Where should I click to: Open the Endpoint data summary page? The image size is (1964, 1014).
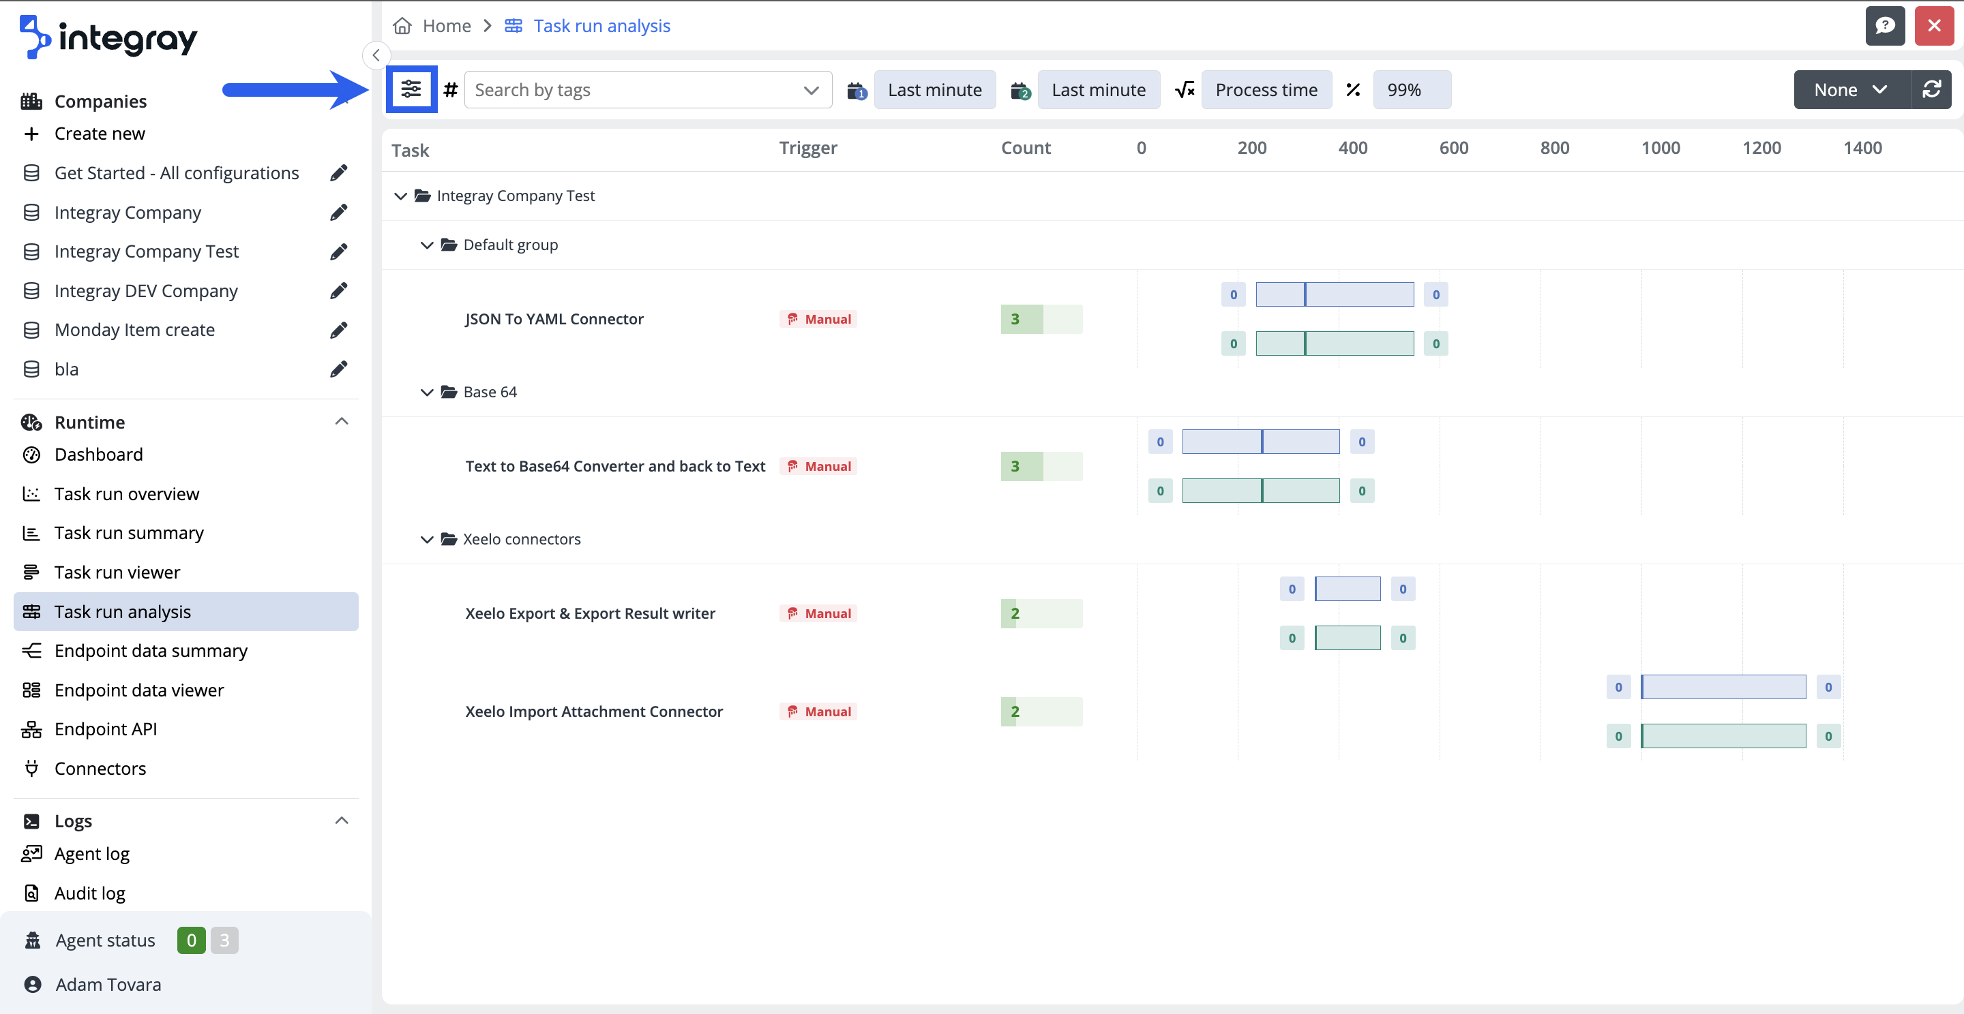pos(150,650)
